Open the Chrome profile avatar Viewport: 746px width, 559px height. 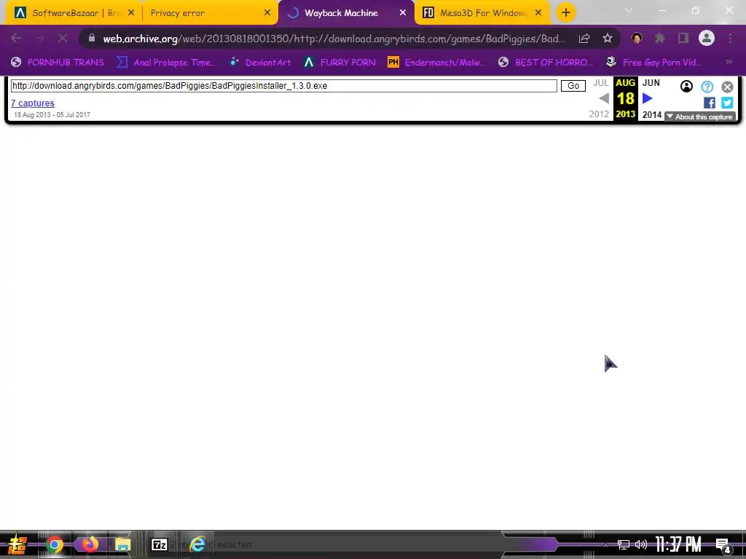pyautogui.click(x=707, y=38)
